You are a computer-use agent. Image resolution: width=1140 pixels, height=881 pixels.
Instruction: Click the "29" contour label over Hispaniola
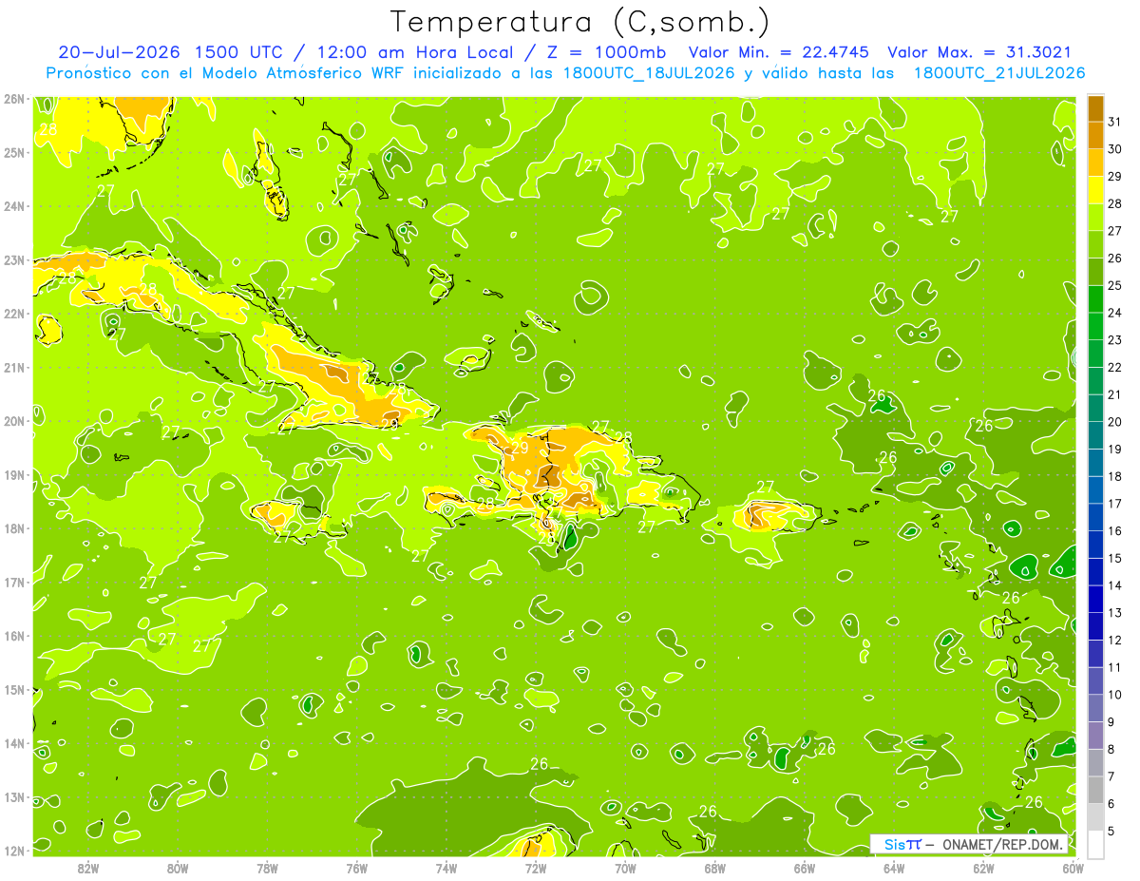520,449
